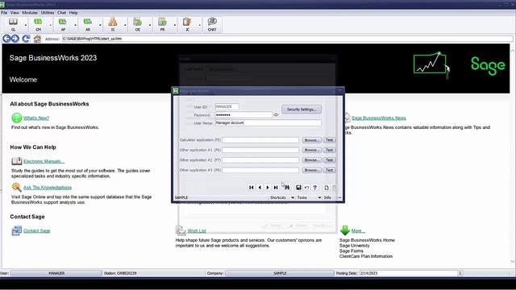This screenshot has height=290, width=516.
Task: Go forward with the blue right arrow
Action: [15, 39]
